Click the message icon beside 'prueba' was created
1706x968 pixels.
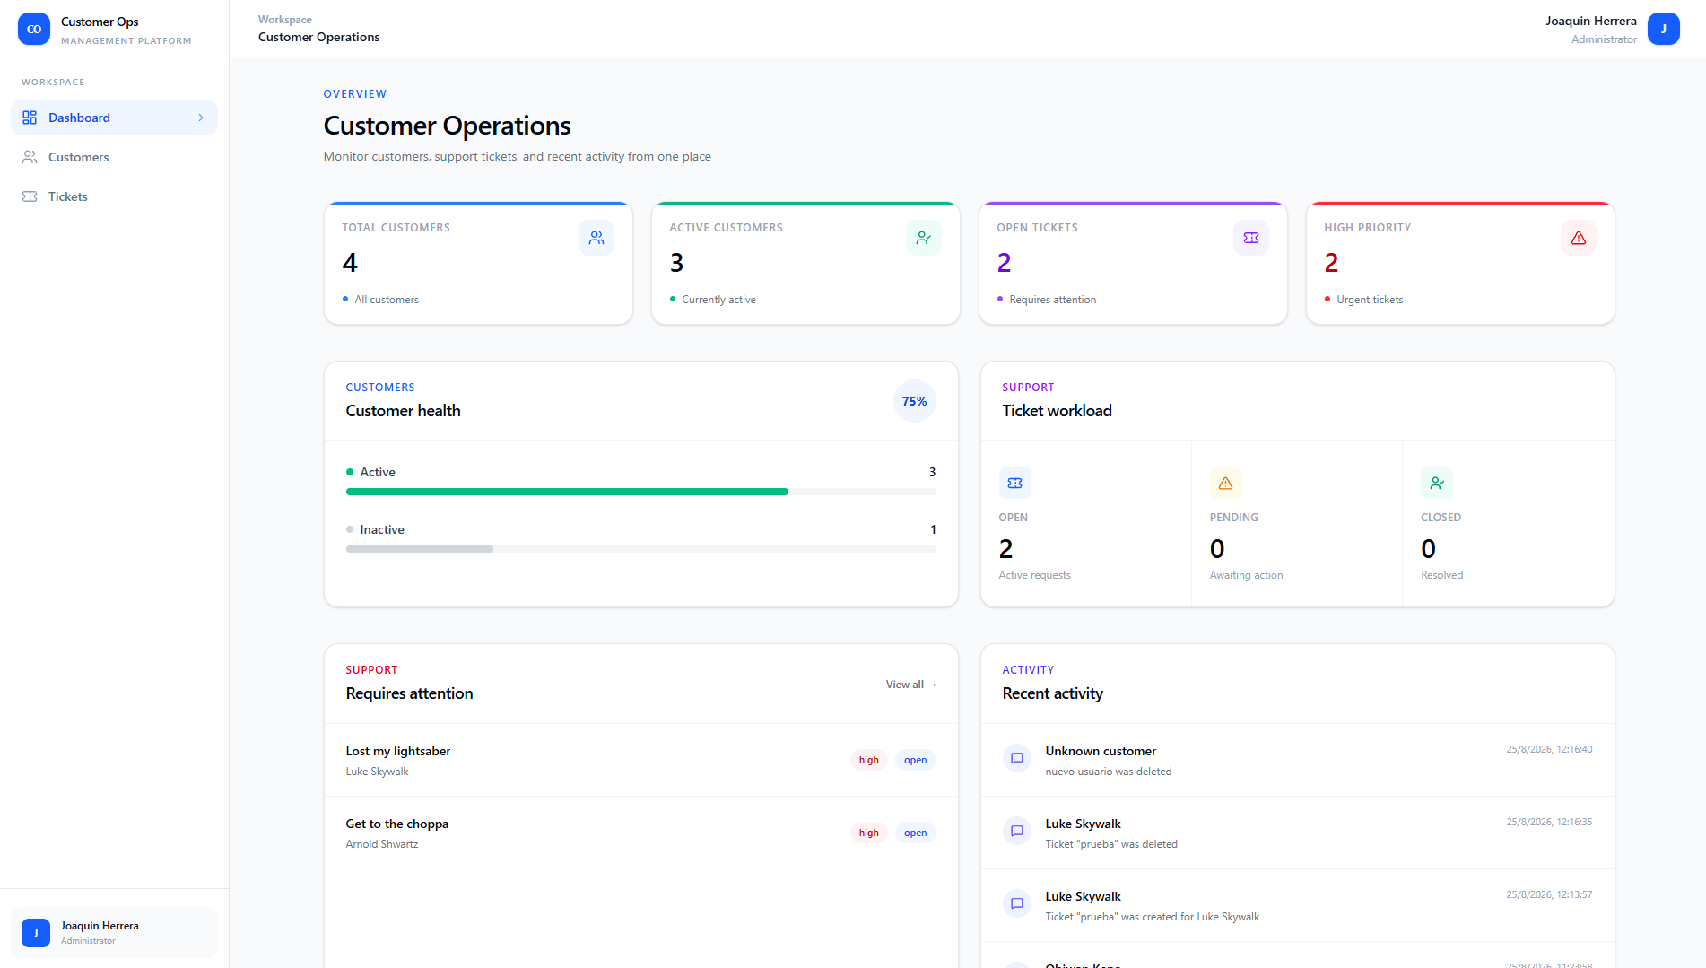coord(1017,903)
